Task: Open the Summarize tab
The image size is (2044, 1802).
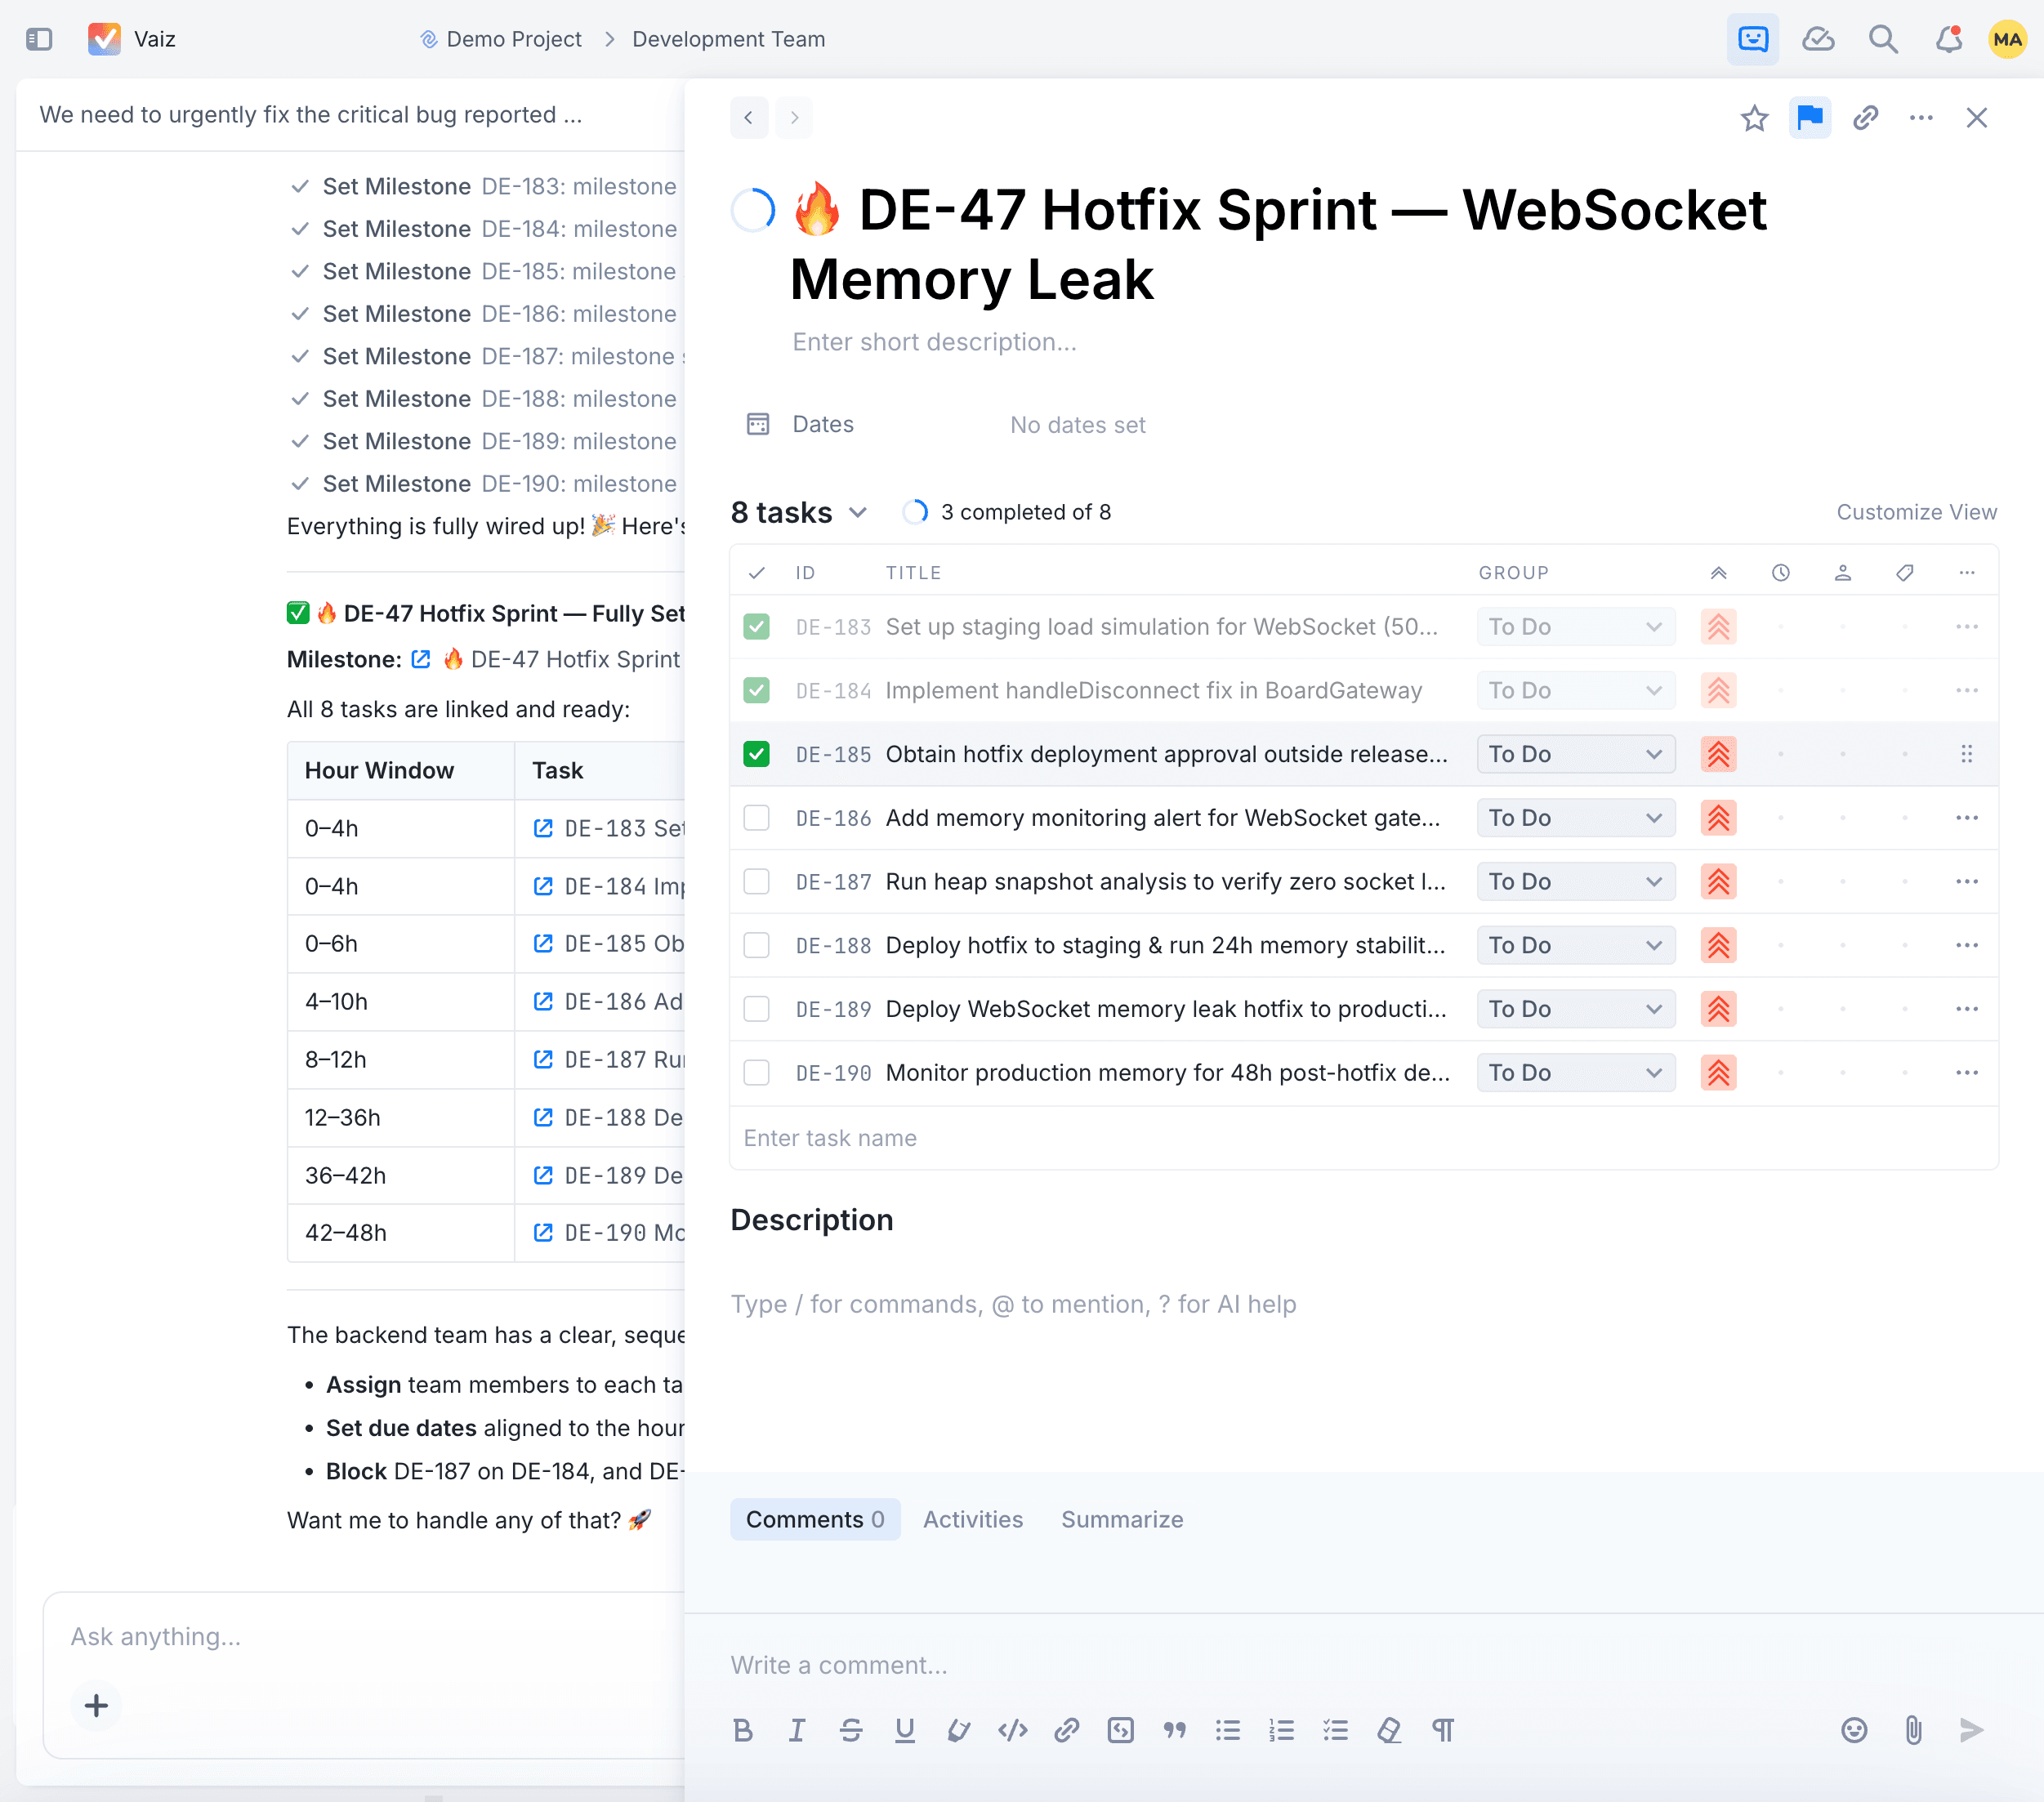Action: [1121, 1519]
